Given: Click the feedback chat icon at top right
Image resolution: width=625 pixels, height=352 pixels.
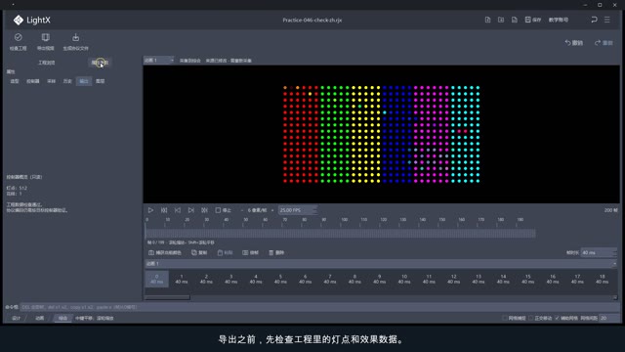Looking at the screenshot, I should pyautogui.click(x=594, y=20).
